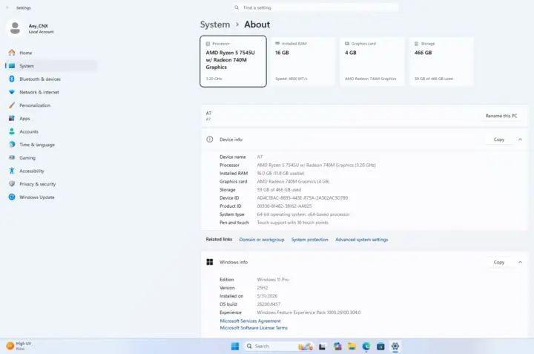Click System in the breadcrumb

coord(215,24)
